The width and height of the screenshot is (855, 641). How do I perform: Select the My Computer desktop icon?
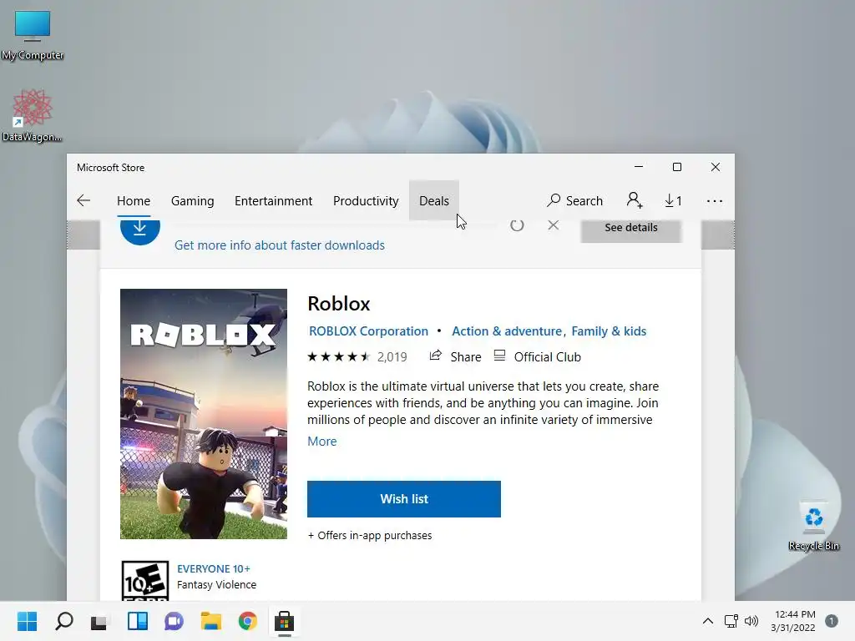point(33,35)
